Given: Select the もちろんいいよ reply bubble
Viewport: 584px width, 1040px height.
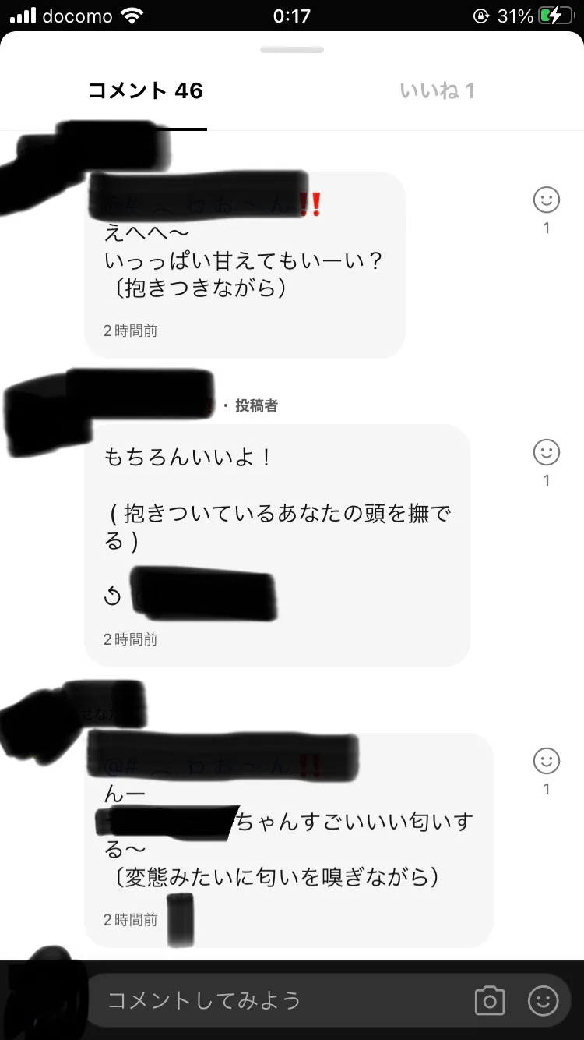Looking at the screenshot, I should click(277, 546).
